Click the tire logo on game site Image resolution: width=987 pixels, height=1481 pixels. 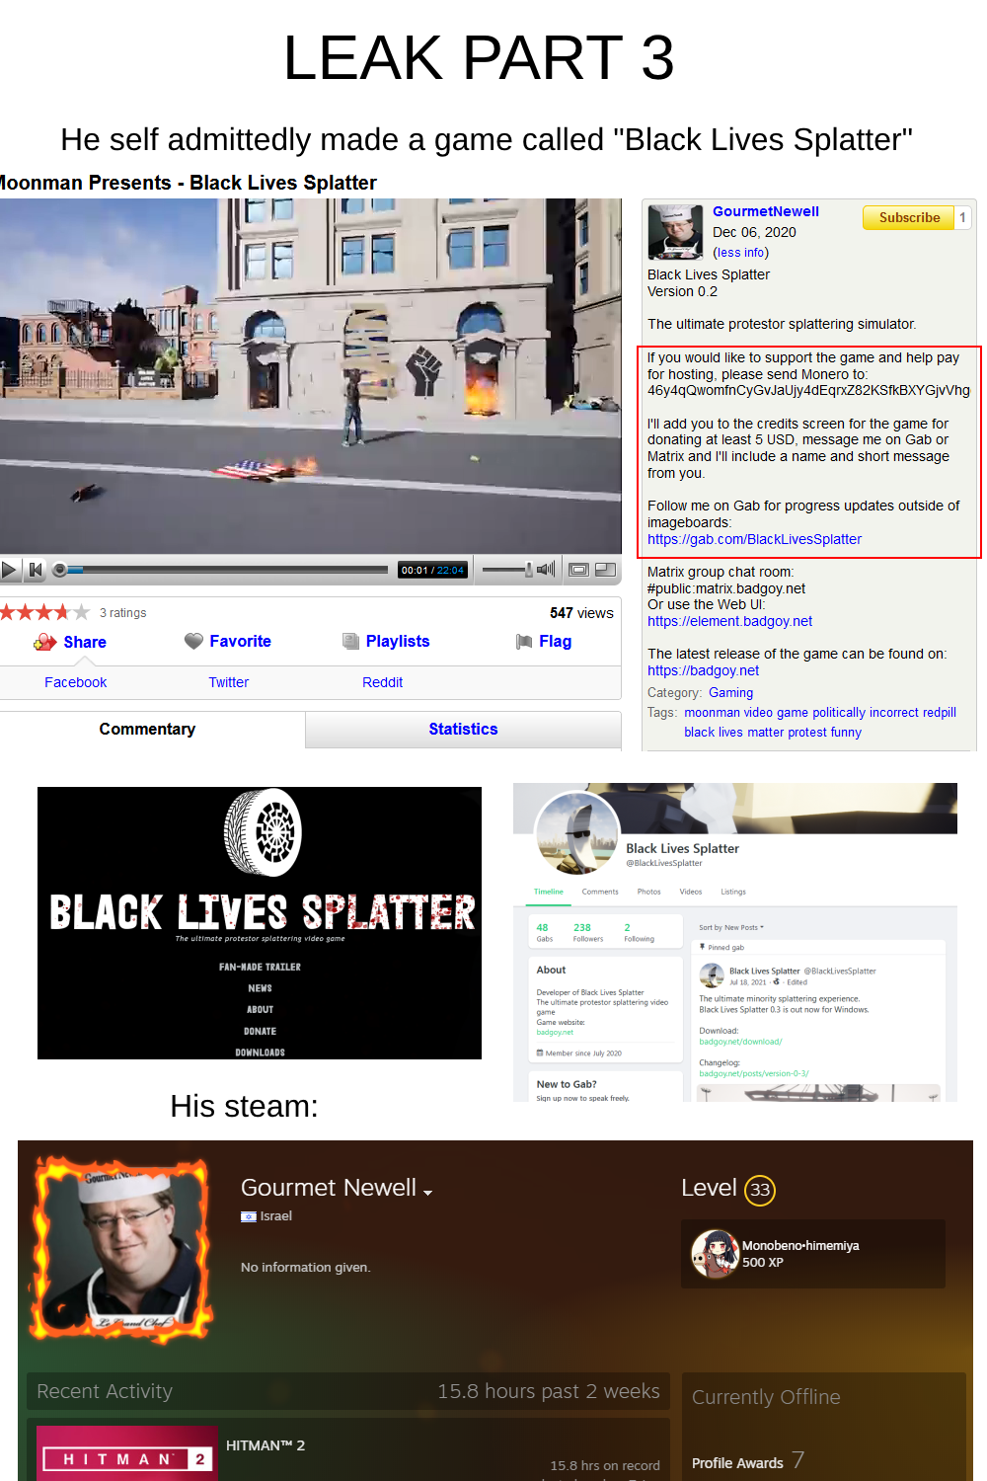coord(263,832)
